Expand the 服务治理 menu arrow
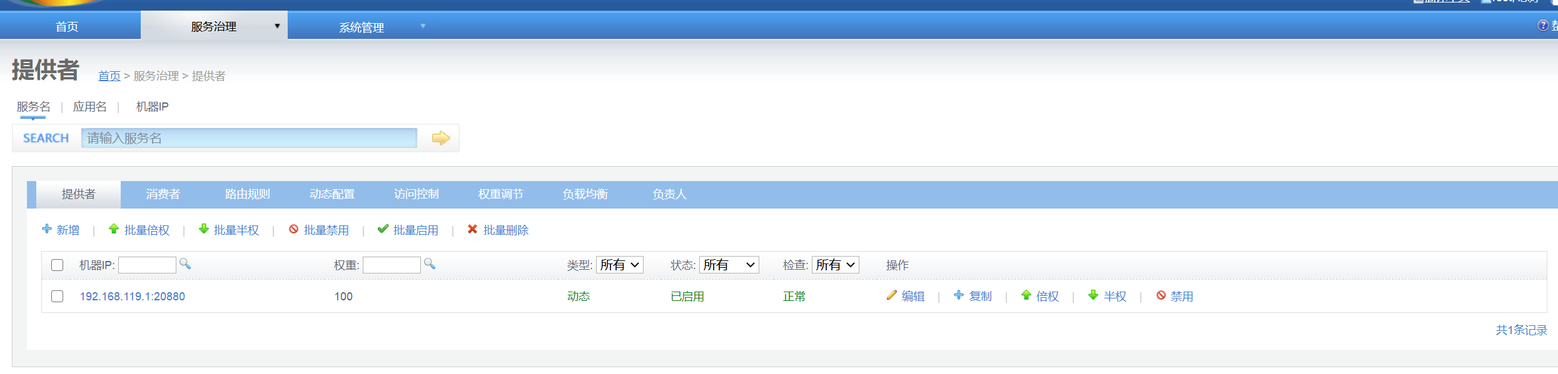The height and width of the screenshot is (374, 1558). coord(277,26)
